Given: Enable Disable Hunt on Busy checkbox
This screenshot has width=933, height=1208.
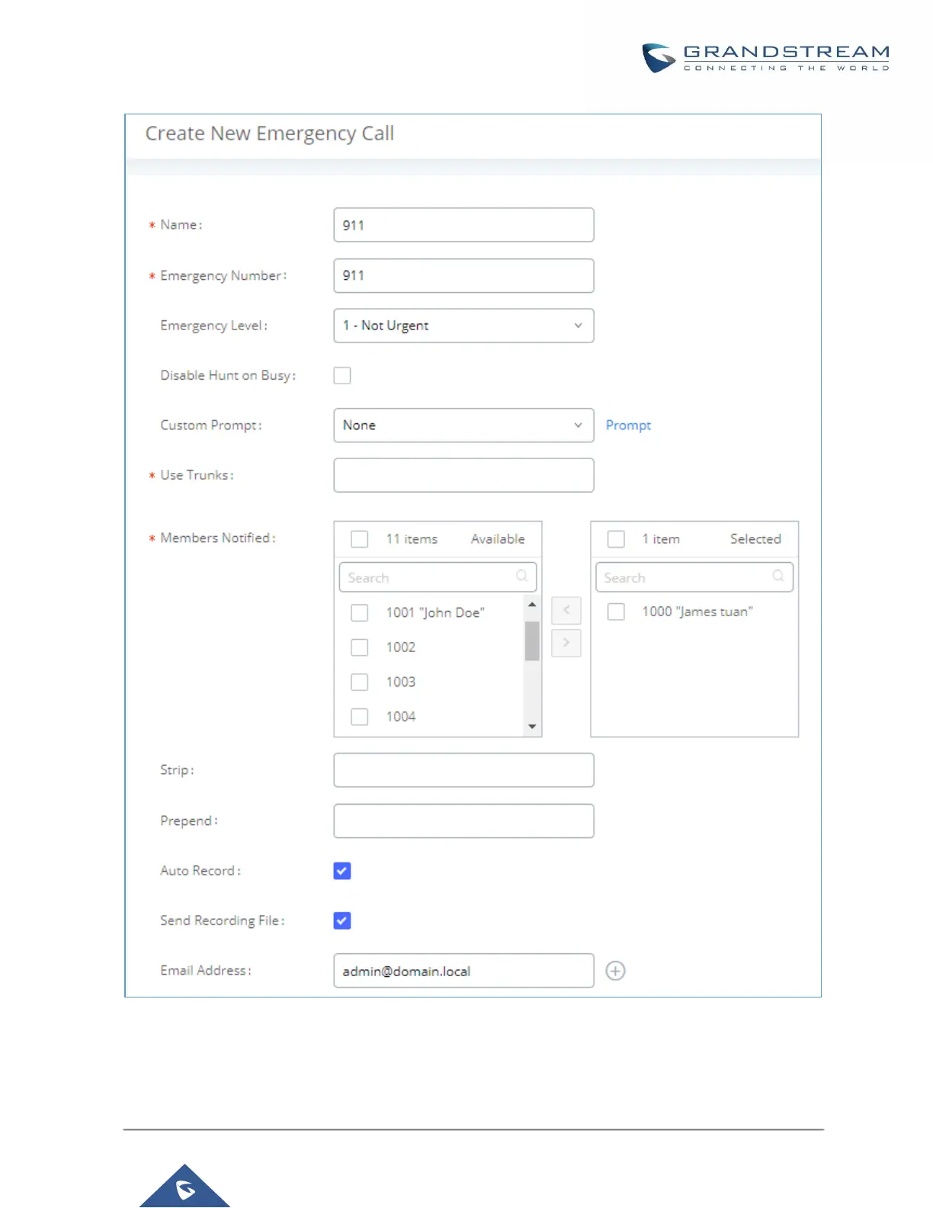Looking at the screenshot, I should 342,375.
